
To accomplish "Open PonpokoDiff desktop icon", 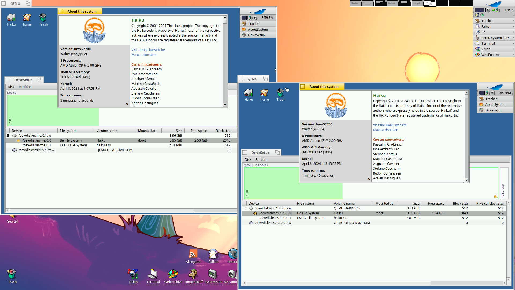I will (193, 274).
